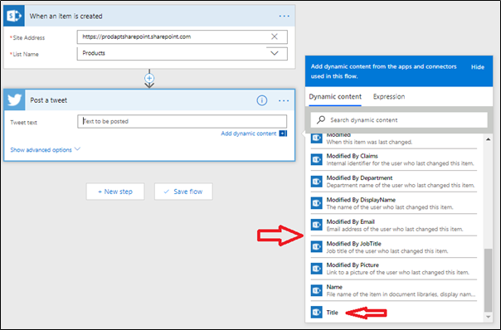This screenshot has height=330, width=501.
Task: Select Modified By Claims dynamic content
Action: point(394,159)
